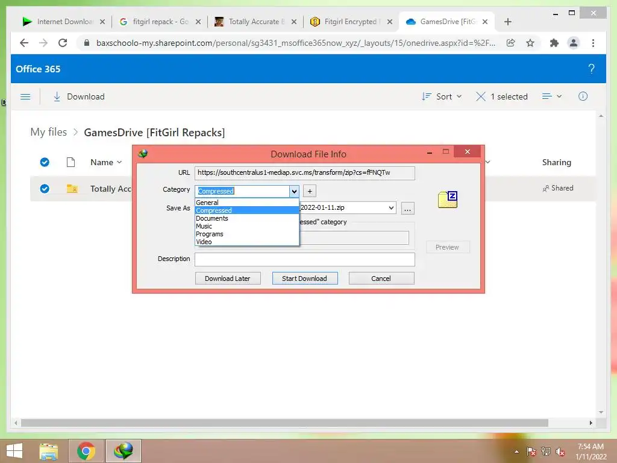Open the Windows Start button
617x463 pixels.
pos(14,451)
